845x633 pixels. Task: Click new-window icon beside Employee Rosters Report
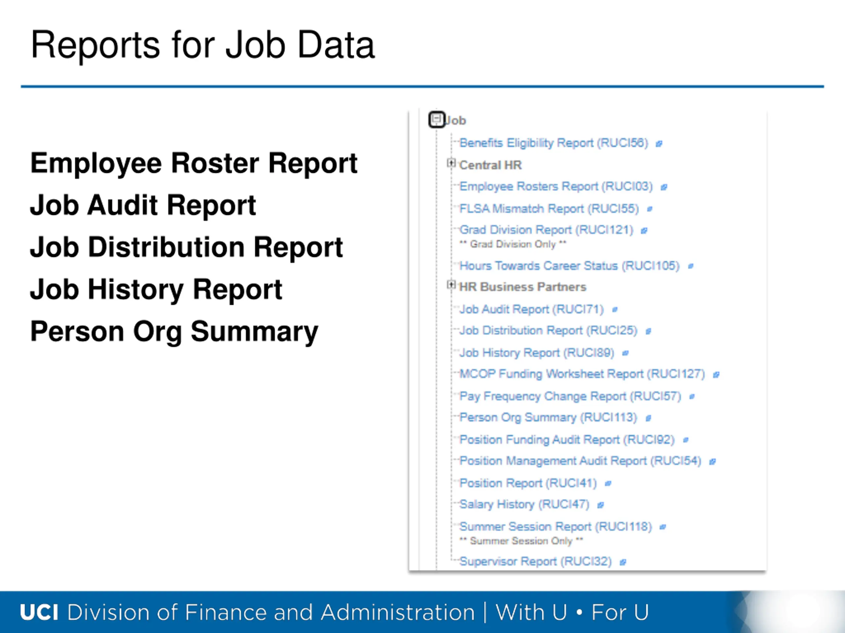coord(664,187)
